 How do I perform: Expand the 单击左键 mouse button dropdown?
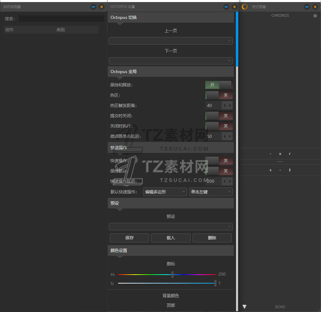(211, 192)
